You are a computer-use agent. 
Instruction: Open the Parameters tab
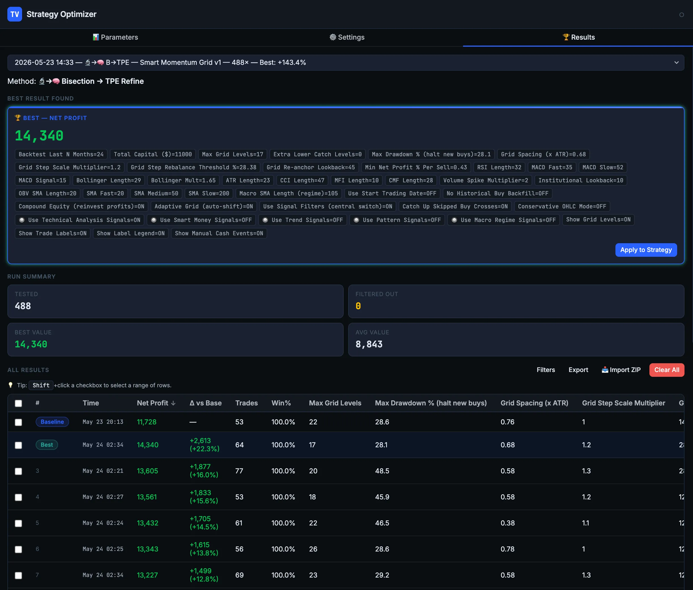coord(115,37)
